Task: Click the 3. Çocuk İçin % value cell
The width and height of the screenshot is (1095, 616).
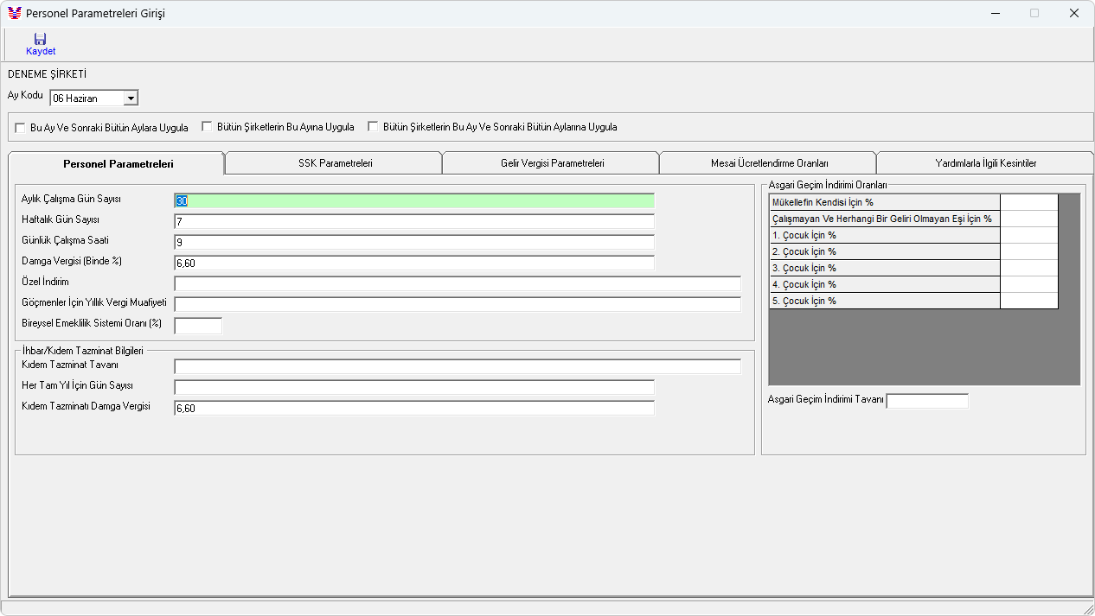Action: (x=1029, y=268)
